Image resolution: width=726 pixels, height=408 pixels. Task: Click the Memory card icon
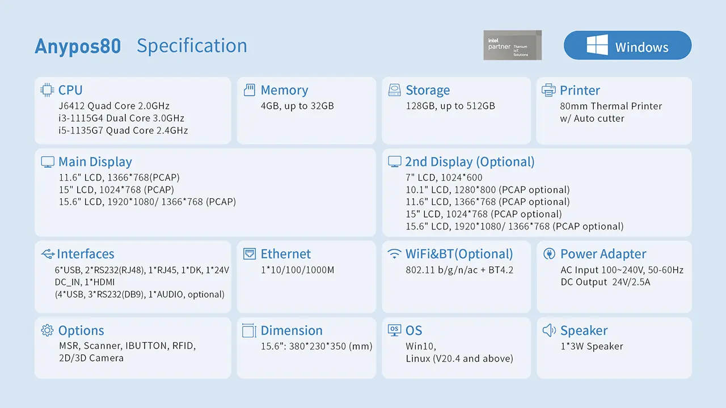click(249, 90)
